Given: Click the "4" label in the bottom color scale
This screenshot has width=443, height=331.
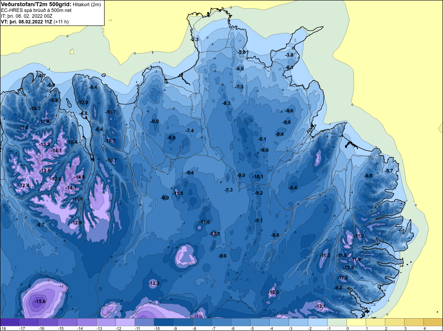Looking at the screenshot, I should coord(425,328).
